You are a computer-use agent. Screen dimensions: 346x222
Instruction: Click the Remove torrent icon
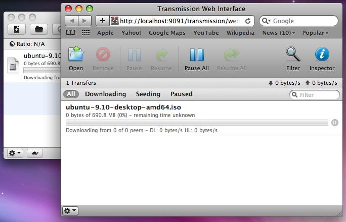(x=103, y=54)
